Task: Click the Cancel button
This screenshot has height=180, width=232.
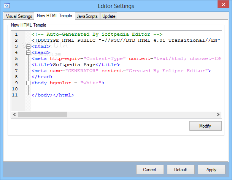Action: (150, 170)
